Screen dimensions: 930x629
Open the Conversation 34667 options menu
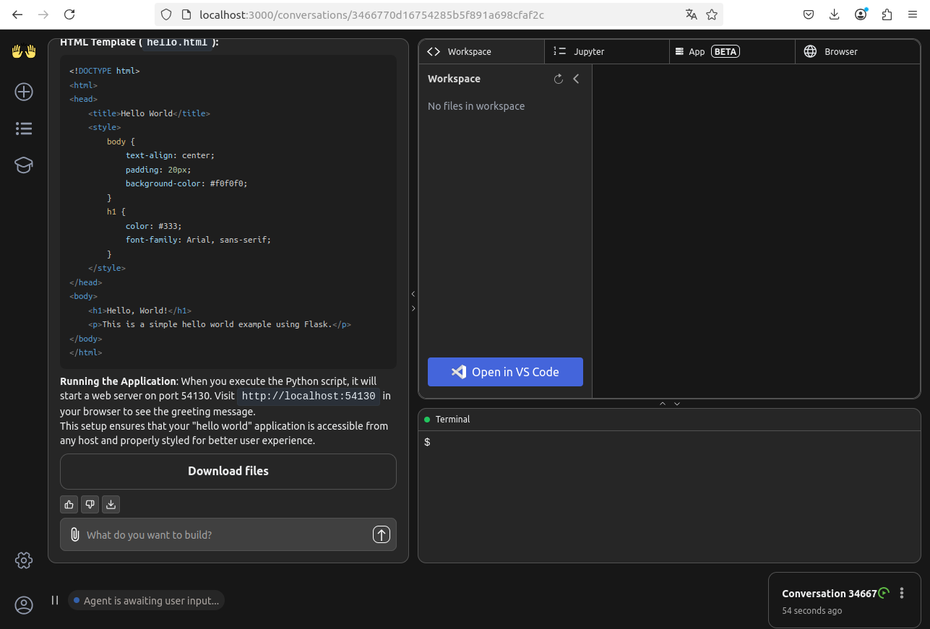902,593
